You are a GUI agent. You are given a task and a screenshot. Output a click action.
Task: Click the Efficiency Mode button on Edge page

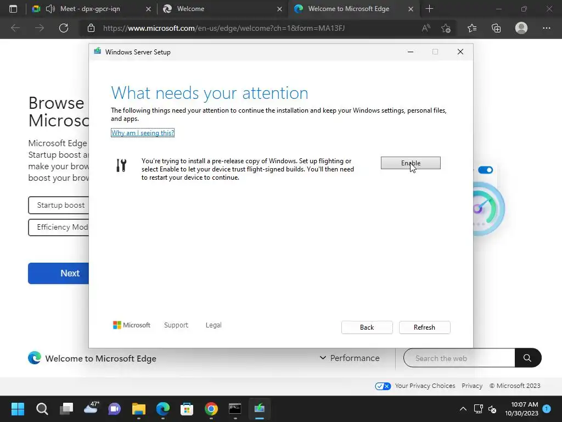(x=59, y=227)
